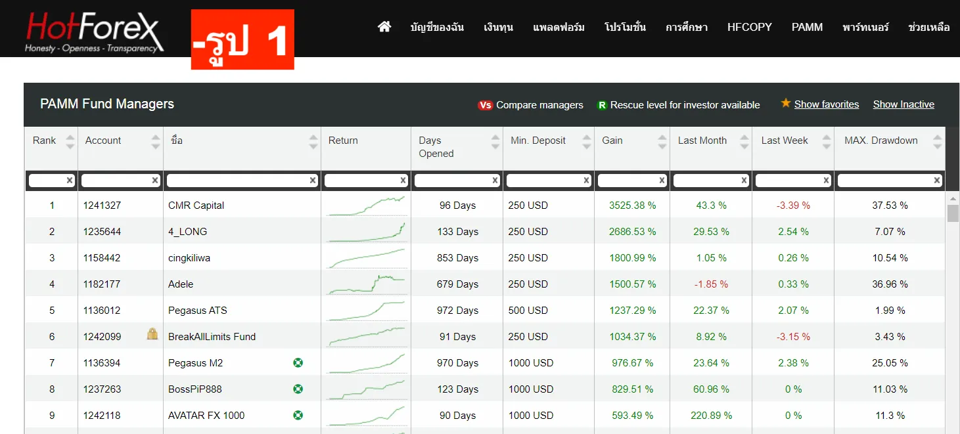Open the Pegasus ATS manager name
This screenshot has height=434, width=960.
(x=198, y=311)
